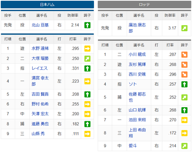Click green up-arrow condition icon for 北山 亘基
This screenshot has width=192, height=152.
(88, 25)
